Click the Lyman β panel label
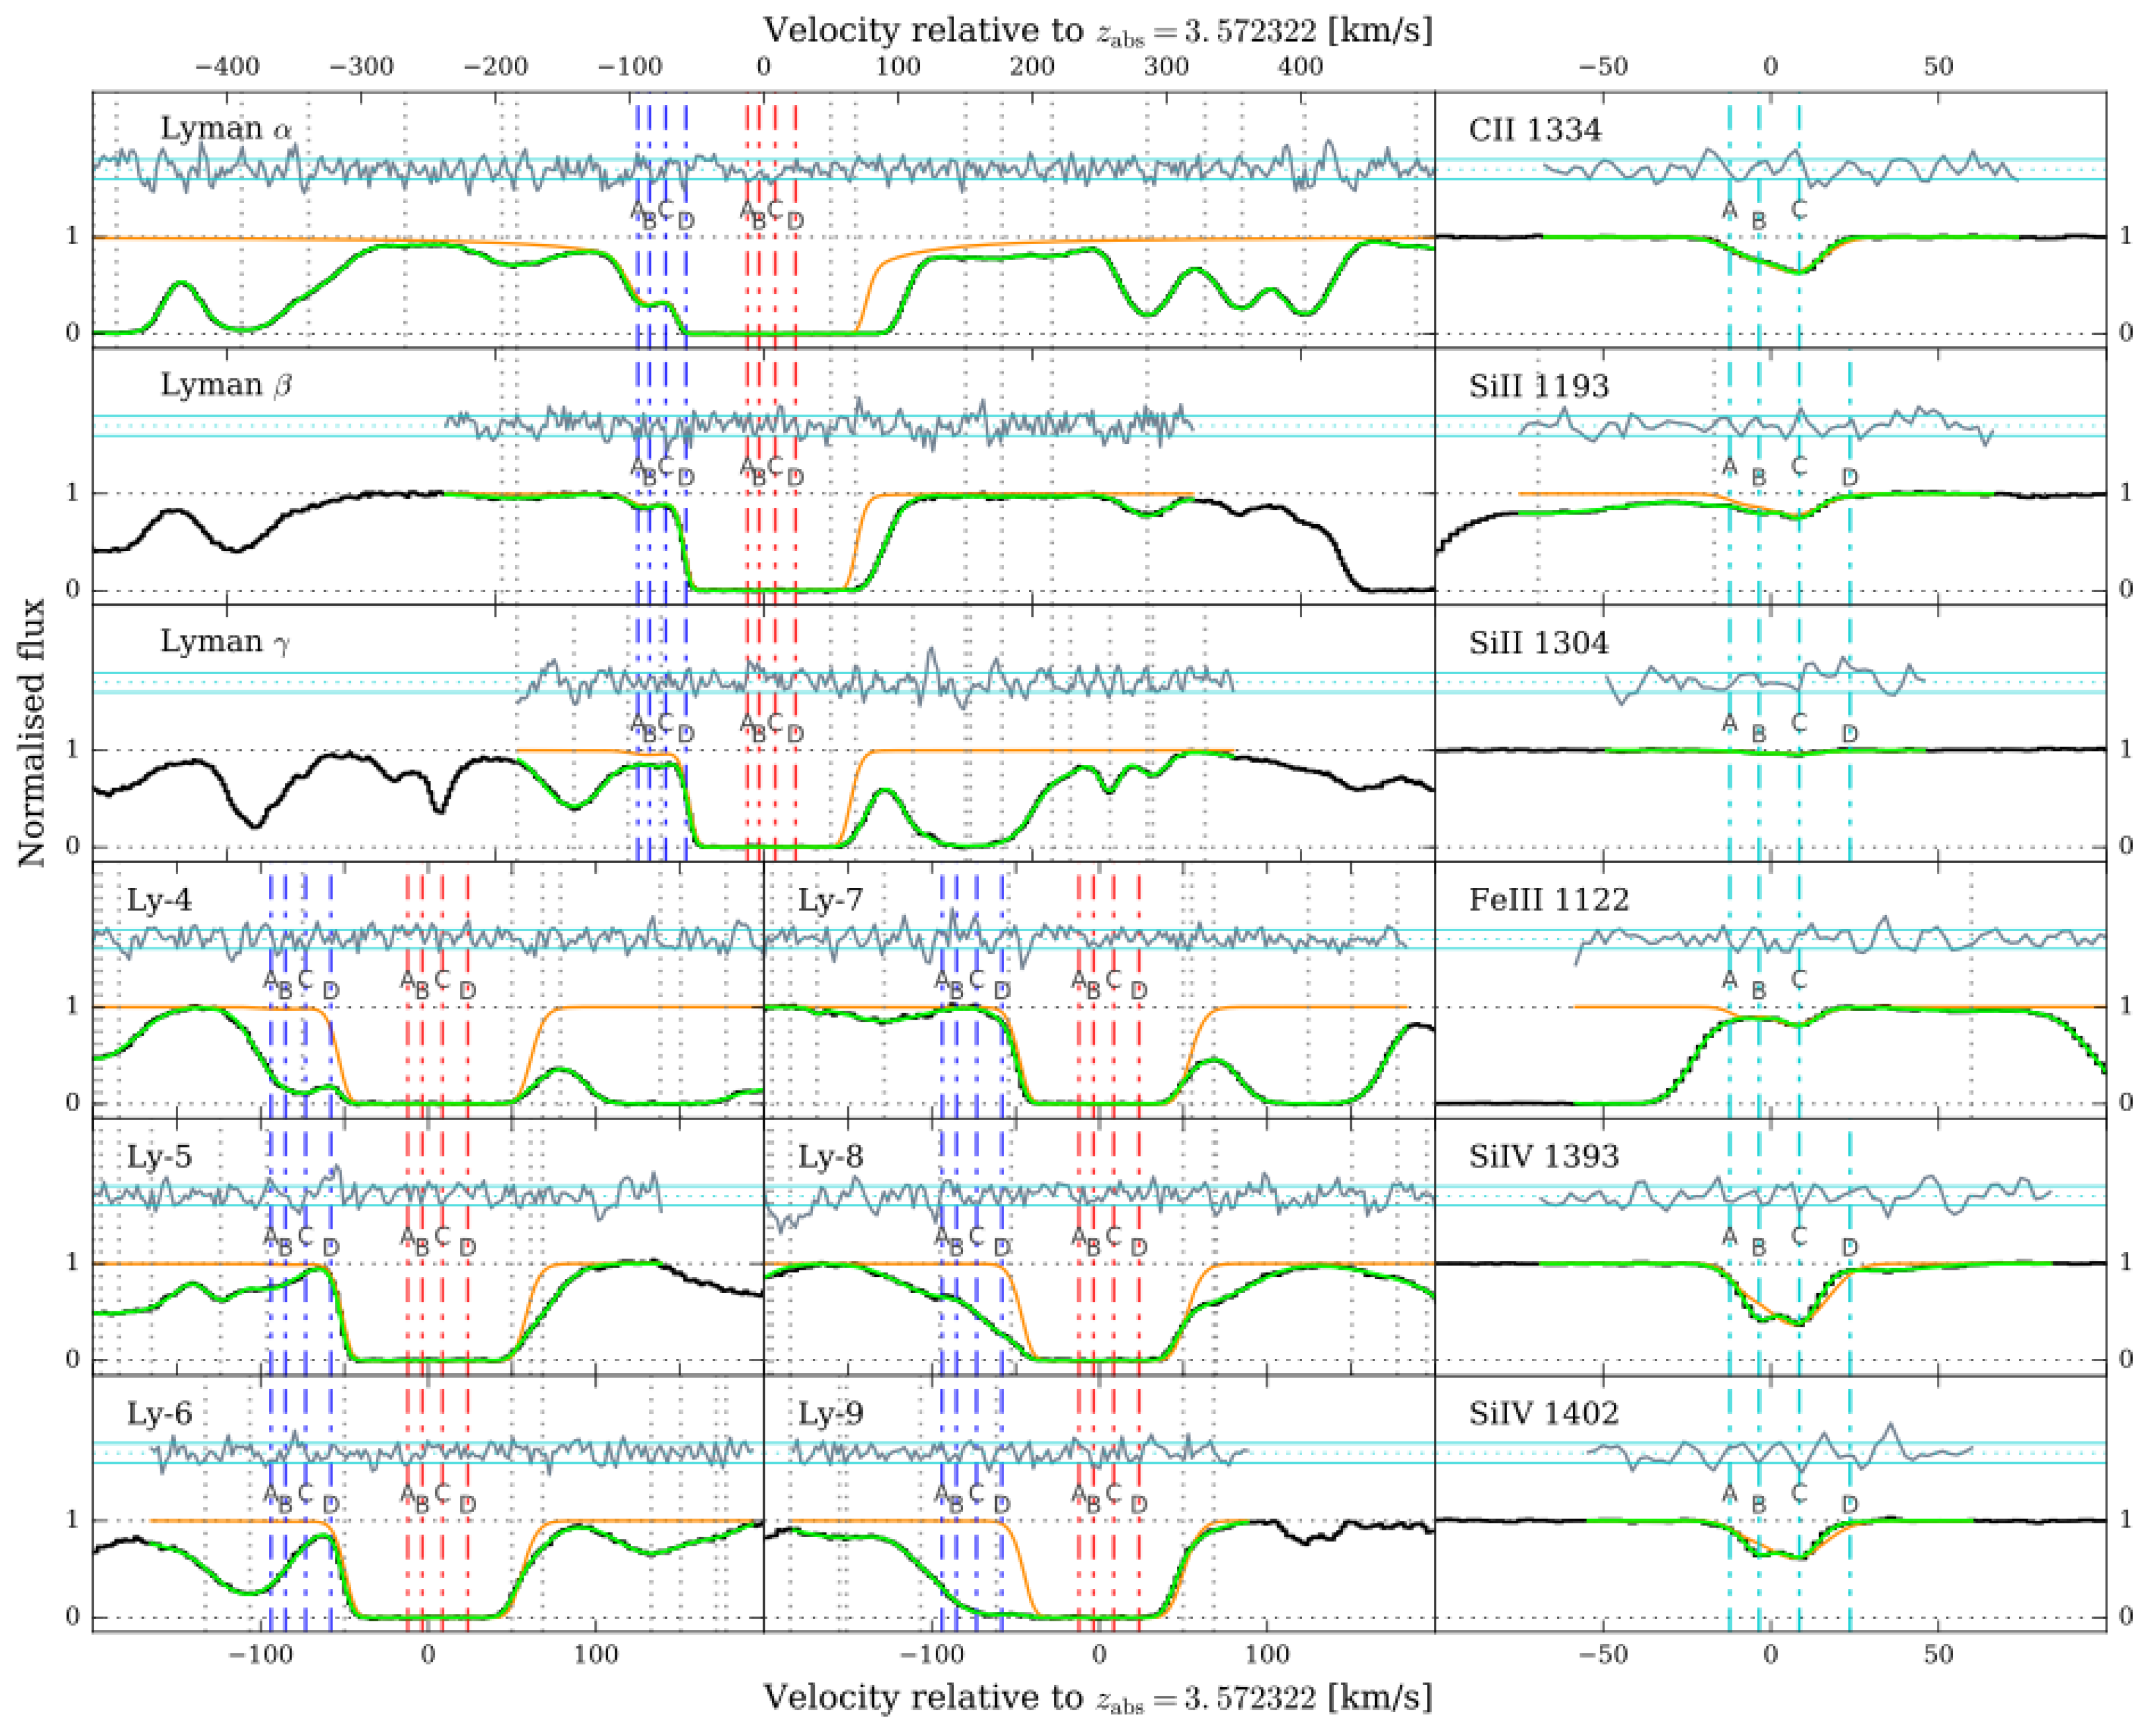Viewport: 2156px width, 1730px height. 226,385
